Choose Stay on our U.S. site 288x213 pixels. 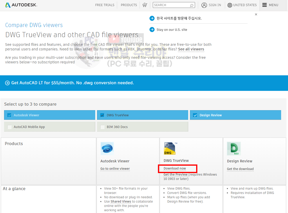click(x=172, y=30)
